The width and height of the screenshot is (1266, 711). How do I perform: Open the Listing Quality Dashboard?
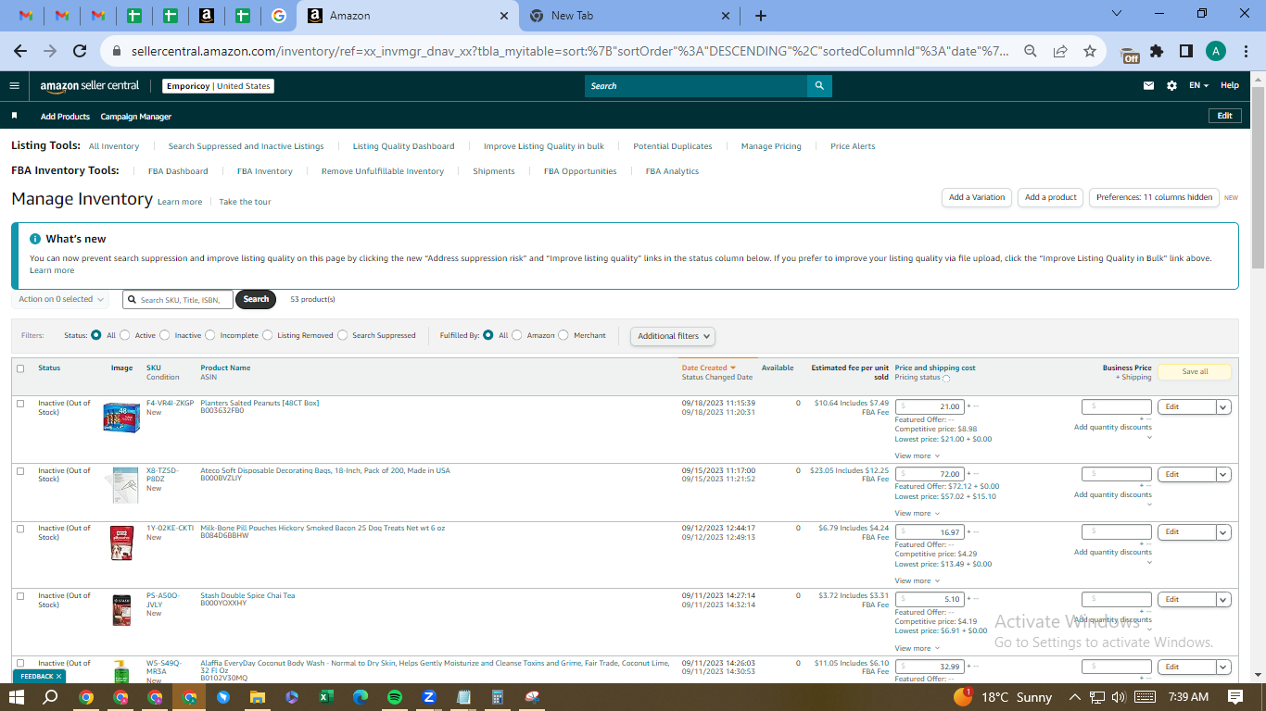[404, 146]
